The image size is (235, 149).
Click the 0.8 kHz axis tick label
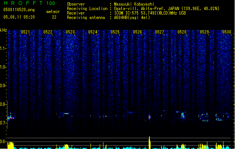(3, 104)
